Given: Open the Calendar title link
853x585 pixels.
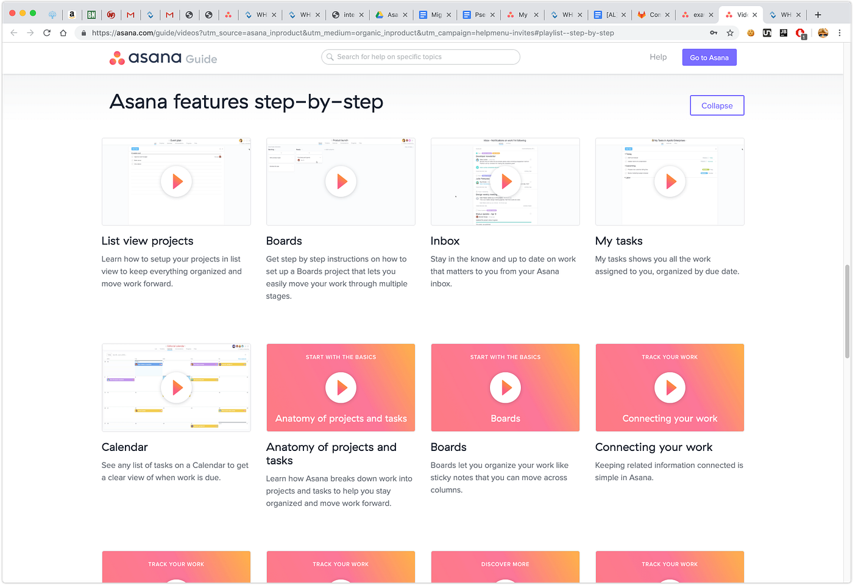Looking at the screenshot, I should (124, 447).
